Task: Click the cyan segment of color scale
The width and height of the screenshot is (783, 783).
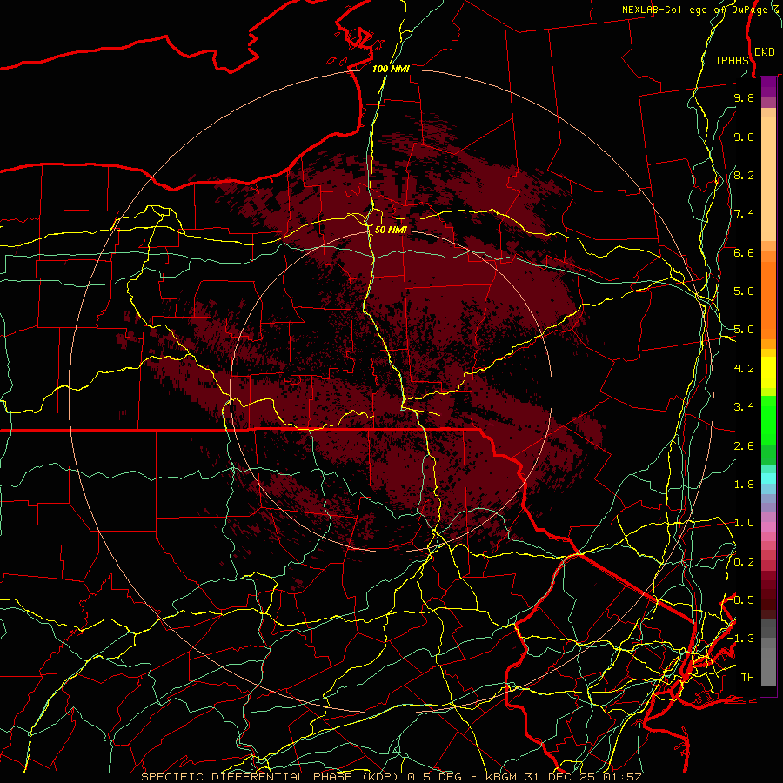Action: pyautogui.click(x=768, y=478)
